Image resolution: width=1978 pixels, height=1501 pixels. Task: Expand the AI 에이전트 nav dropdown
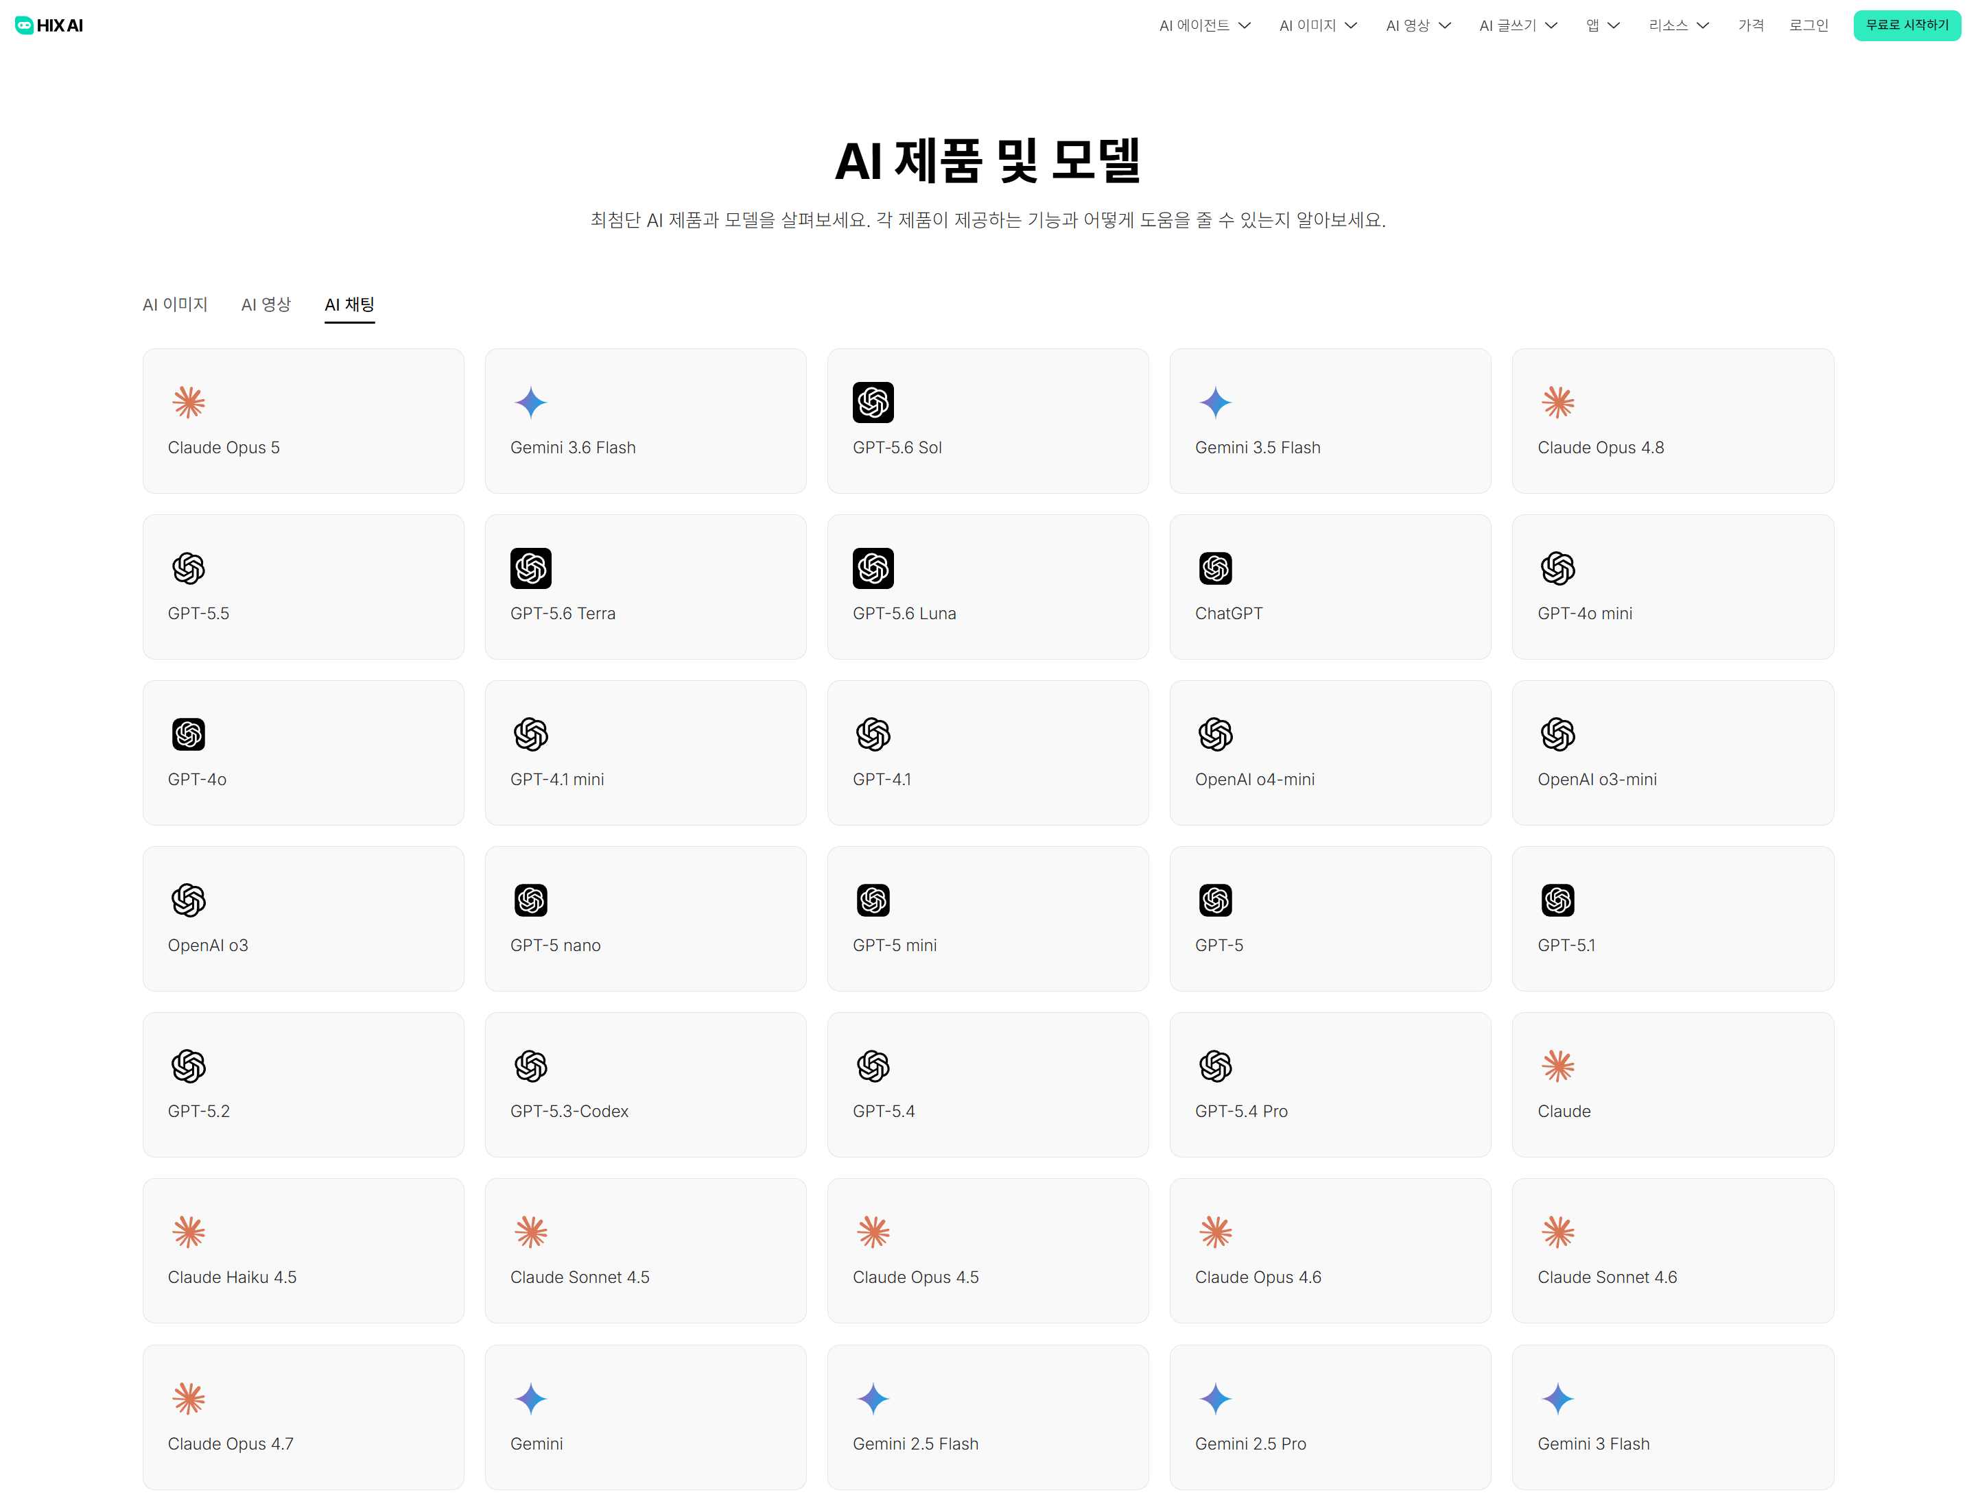[x=1205, y=25]
